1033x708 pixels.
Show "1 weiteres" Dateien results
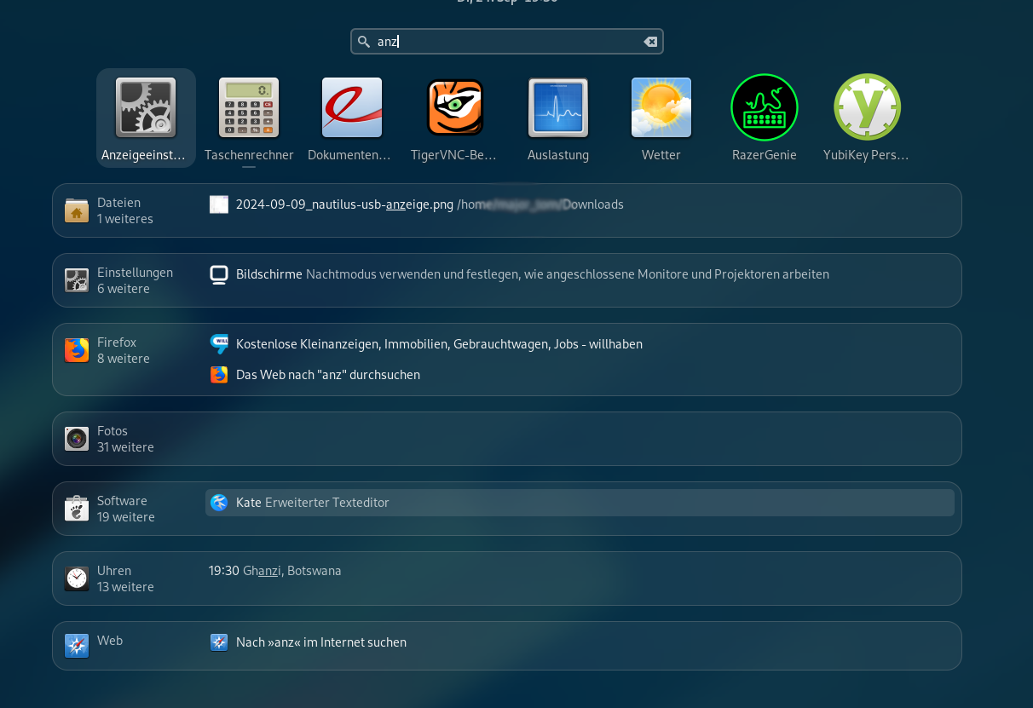pos(125,219)
